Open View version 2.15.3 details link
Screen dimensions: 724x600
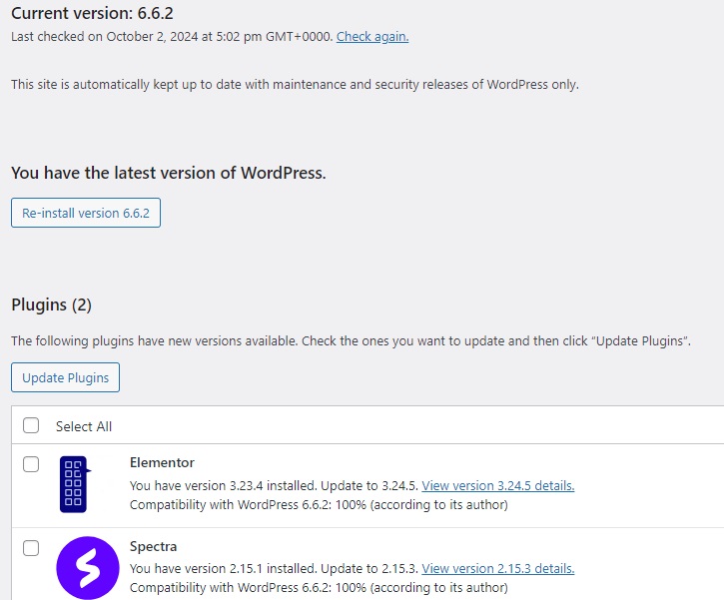497,569
